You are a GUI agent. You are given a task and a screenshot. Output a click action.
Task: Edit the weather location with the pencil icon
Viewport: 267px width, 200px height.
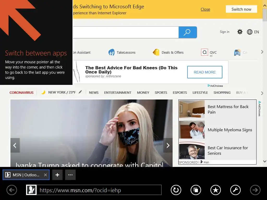coord(80,92)
